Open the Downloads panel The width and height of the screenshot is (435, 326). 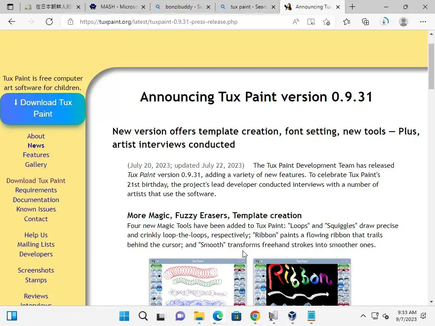point(384,22)
